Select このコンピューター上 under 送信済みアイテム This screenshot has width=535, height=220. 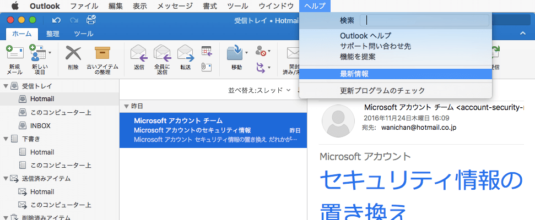point(60,205)
